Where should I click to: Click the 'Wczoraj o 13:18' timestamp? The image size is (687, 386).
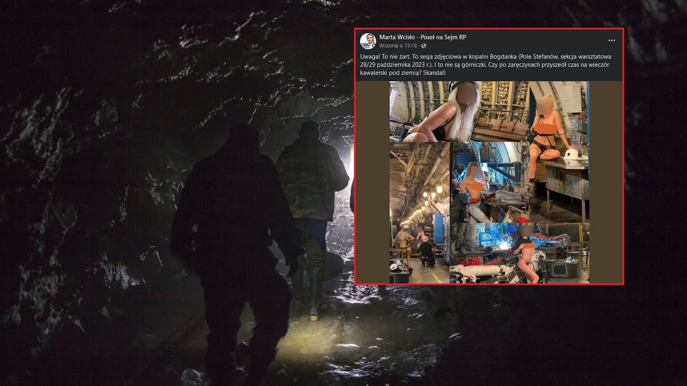(x=398, y=45)
